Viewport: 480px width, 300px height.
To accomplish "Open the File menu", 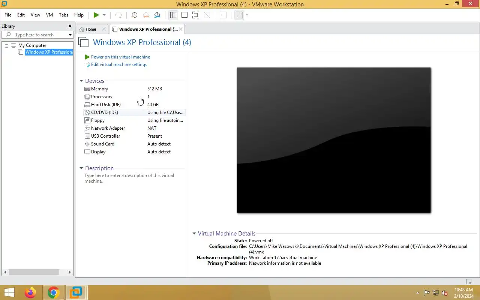I will coord(8,15).
